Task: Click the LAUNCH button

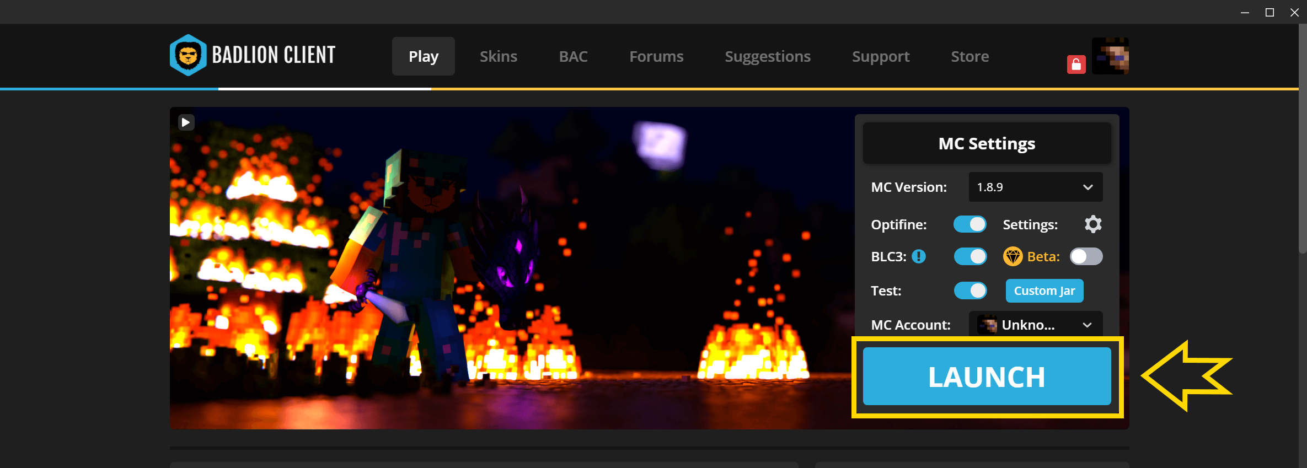Action: pos(987,376)
